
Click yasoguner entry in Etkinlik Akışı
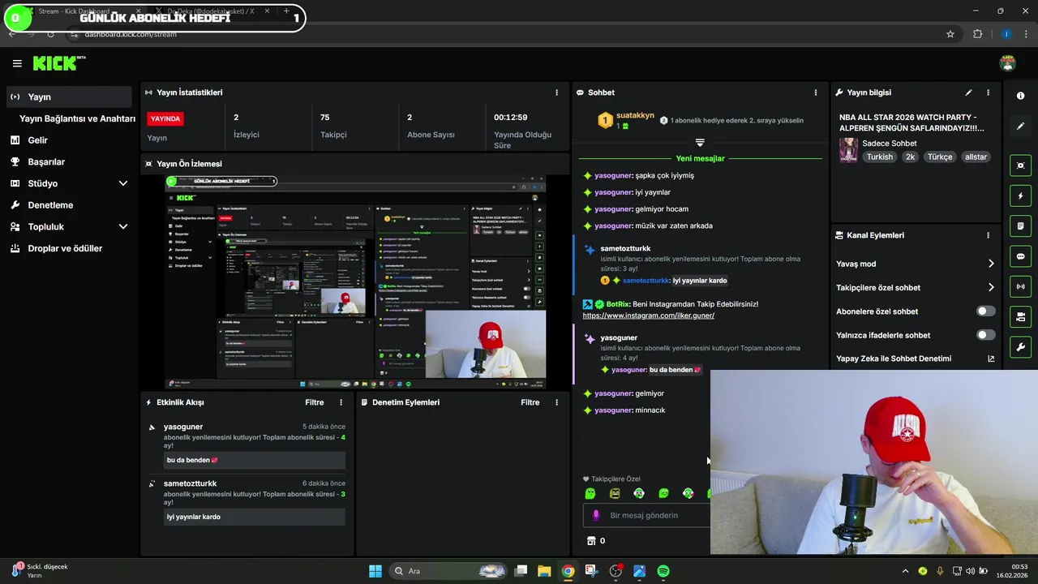pos(183,427)
